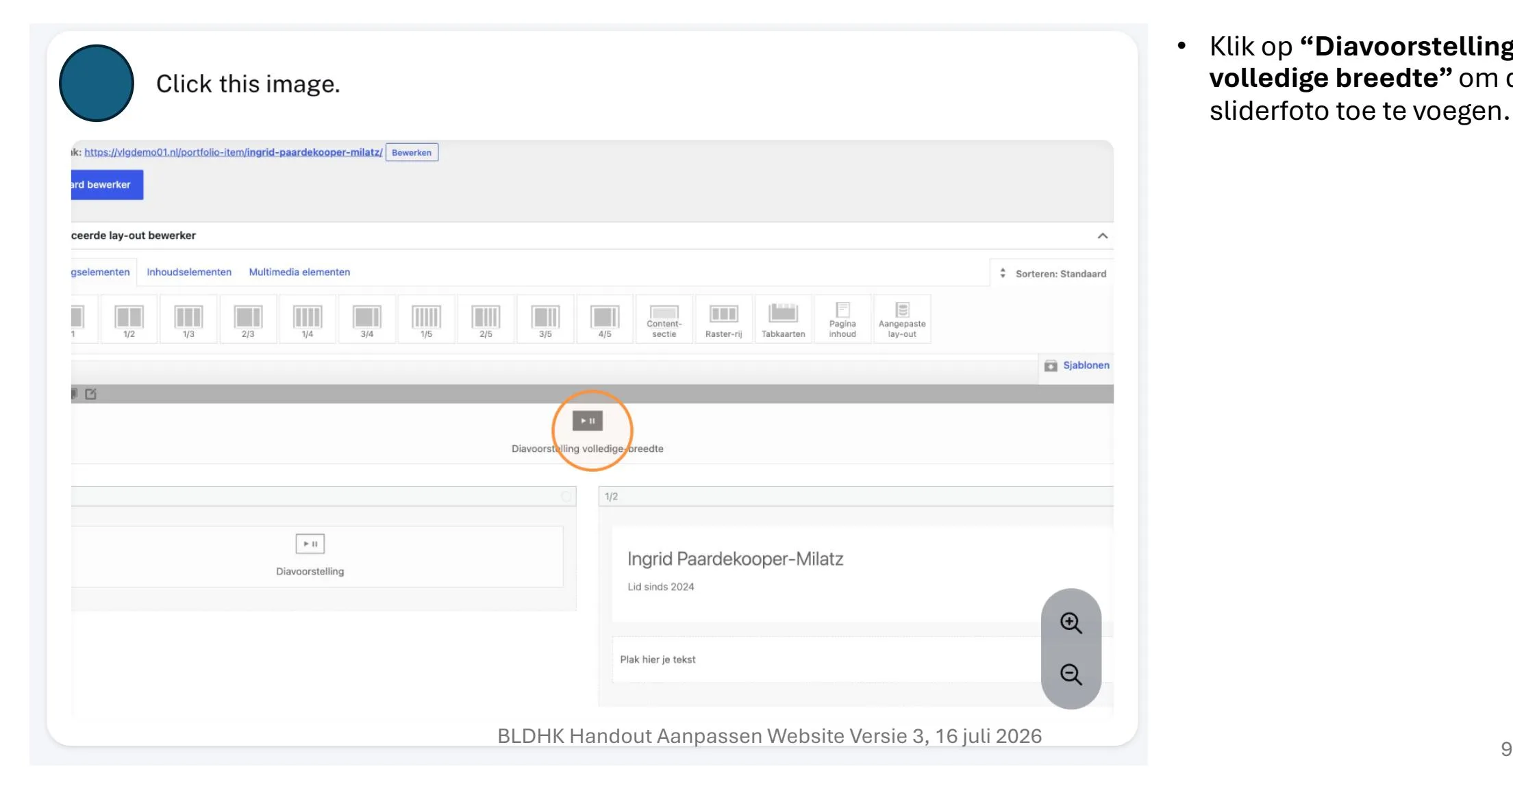Add the Tabkaarten element
Image resolution: width=1513 pixels, height=795 pixels.
[x=783, y=319]
